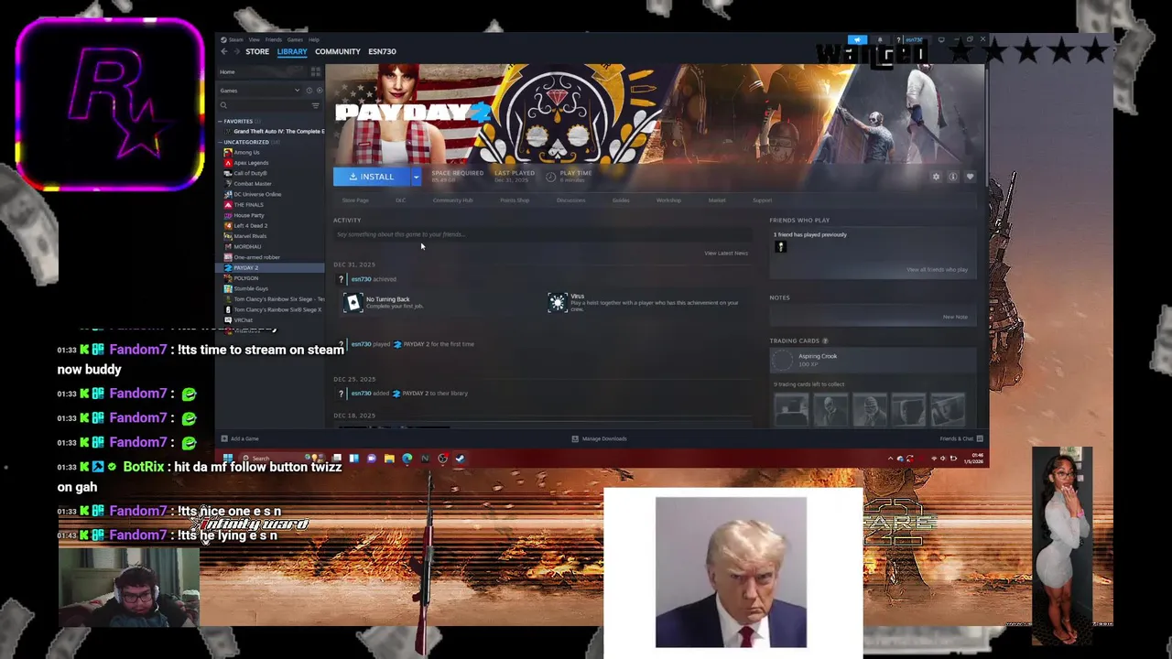Switch to library grid view icon
The image size is (1172, 659).
(316, 71)
